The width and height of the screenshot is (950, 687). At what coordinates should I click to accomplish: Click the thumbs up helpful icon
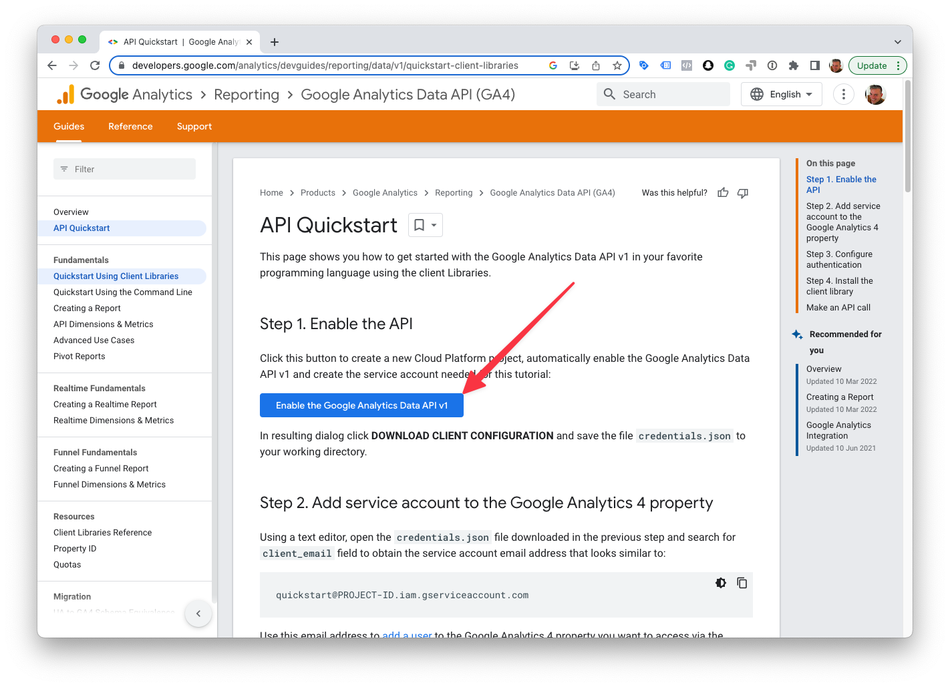coord(723,192)
